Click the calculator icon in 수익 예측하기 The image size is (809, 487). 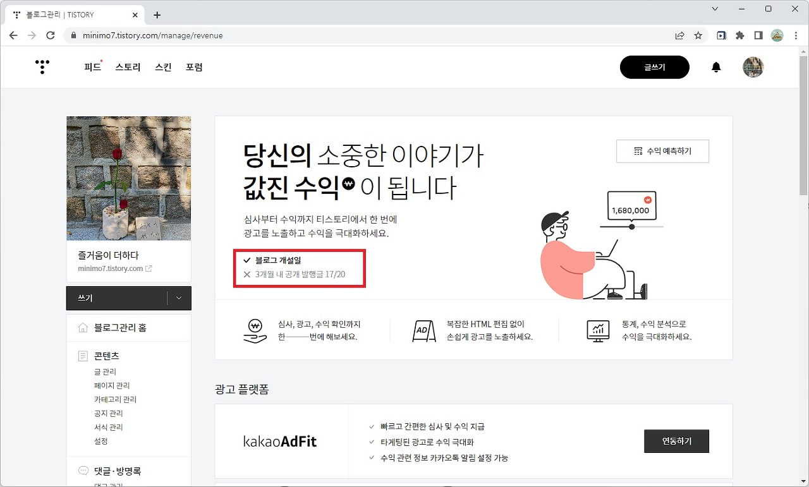(x=638, y=151)
